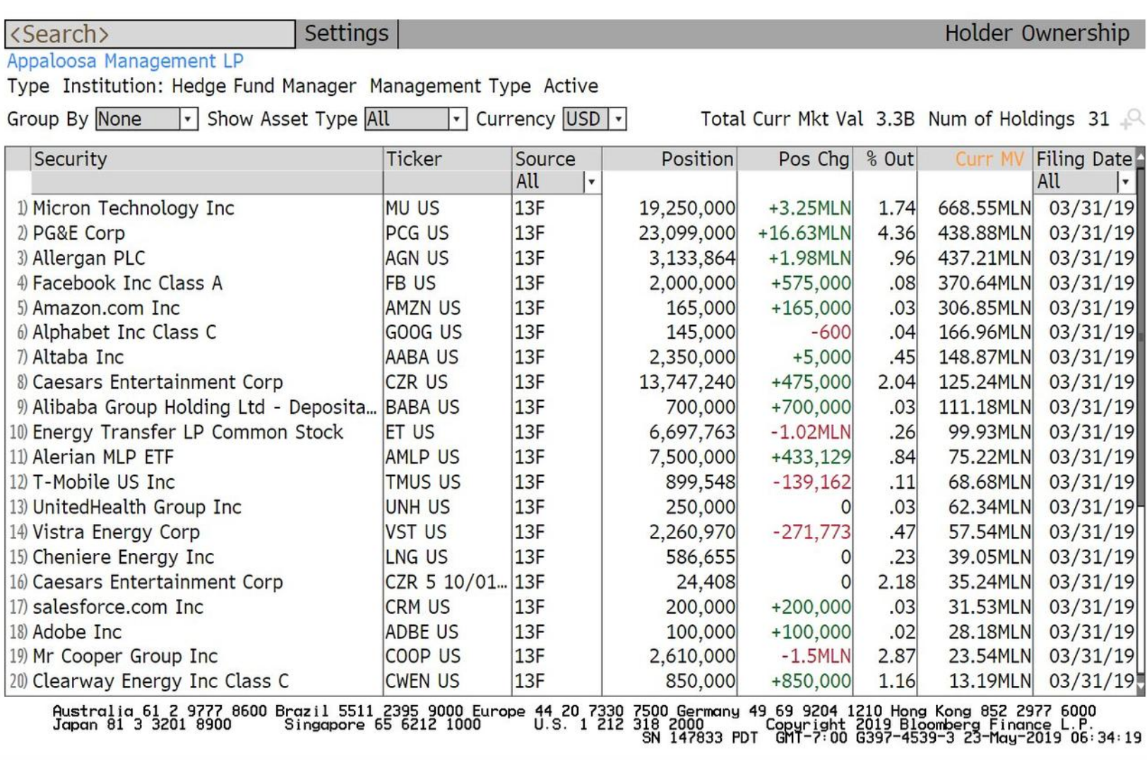The height and width of the screenshot is (760, 1147).
Task: Click the +433,129 position change
Action: point(811,457)
